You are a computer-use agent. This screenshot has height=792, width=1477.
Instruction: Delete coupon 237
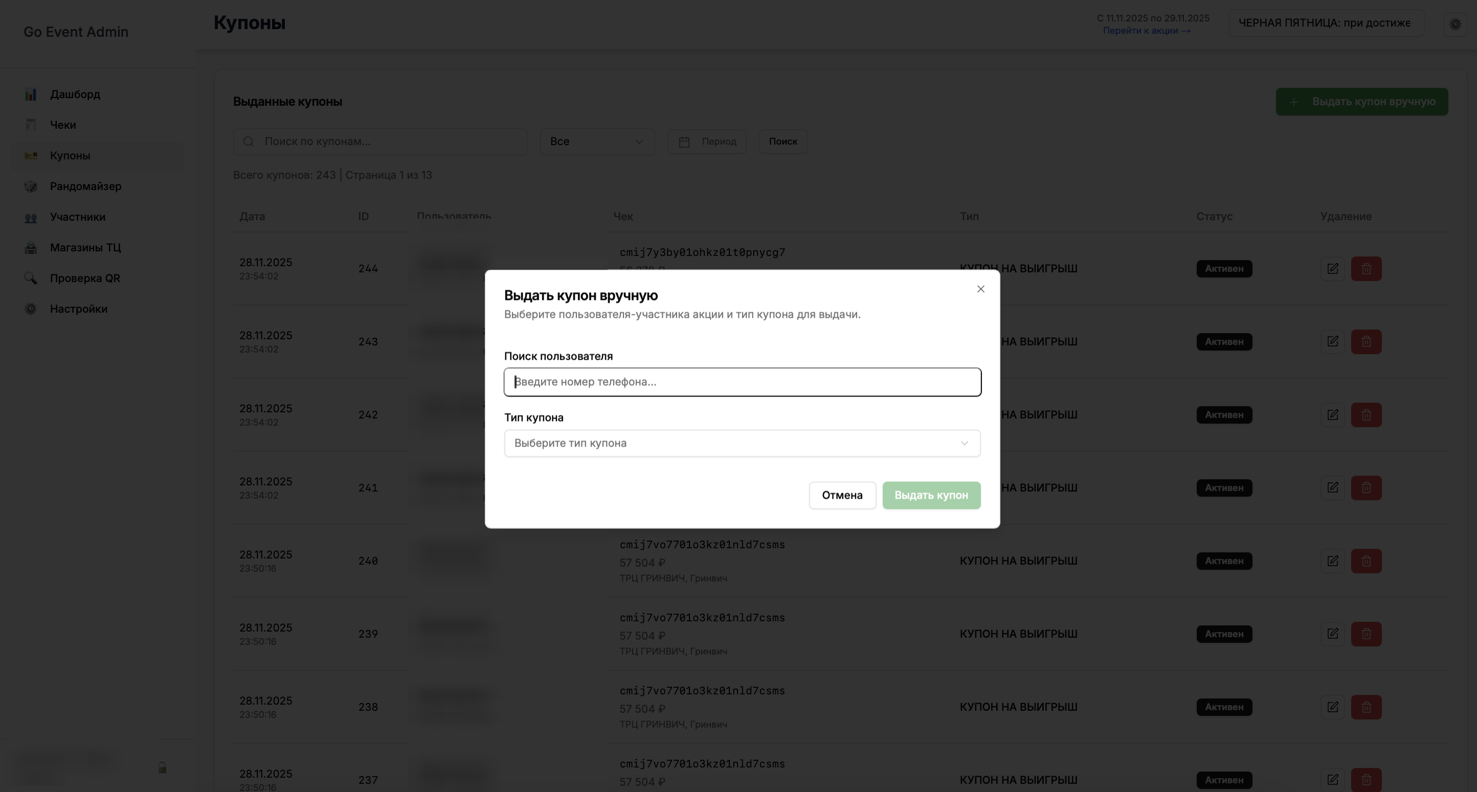click(x=1367, y=780)
